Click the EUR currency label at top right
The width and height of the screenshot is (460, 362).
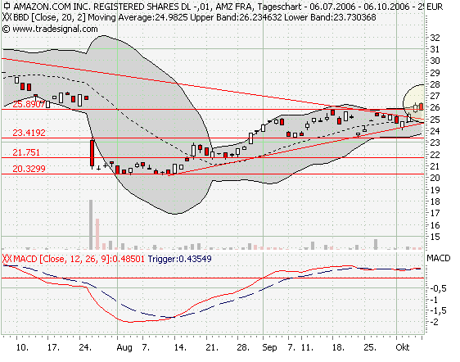coord(435,7)
